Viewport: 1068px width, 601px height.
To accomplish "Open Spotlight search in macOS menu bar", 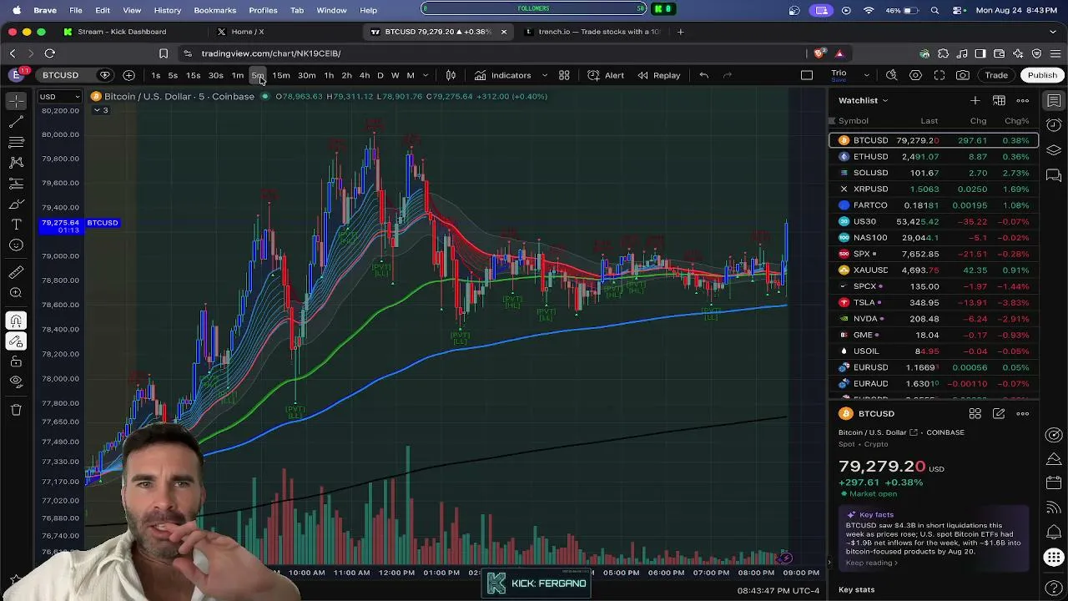I will (935, 10).
